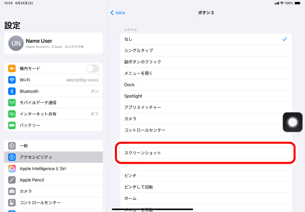Open 一般 settings in sidebar
This screenshot has width=305, height=212.
coord(53,145)
